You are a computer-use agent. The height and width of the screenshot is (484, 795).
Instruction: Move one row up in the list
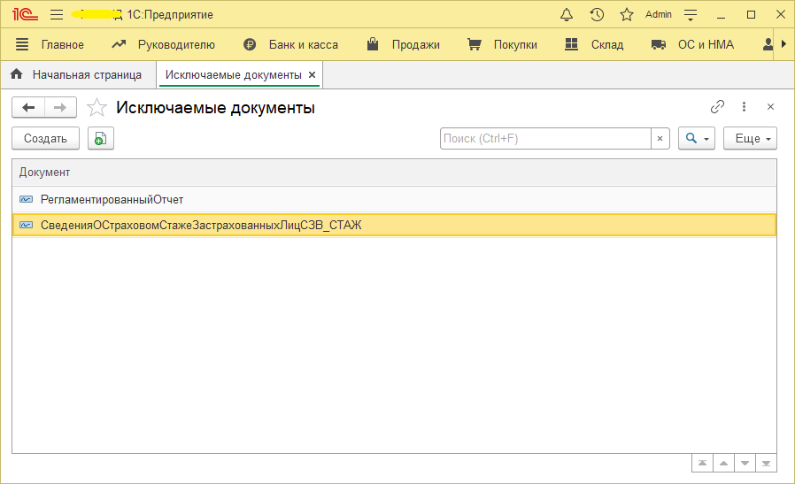coord(723,464)
